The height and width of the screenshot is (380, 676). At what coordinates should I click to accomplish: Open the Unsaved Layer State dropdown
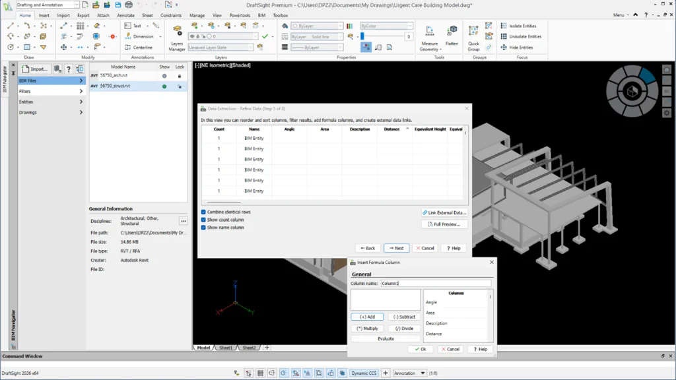[x=220, y=47]
